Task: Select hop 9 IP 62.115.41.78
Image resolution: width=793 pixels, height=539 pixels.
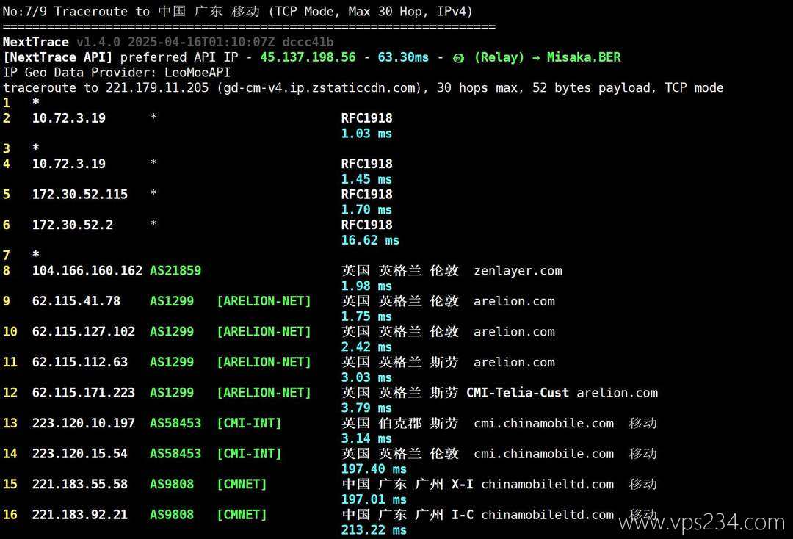Action: (76, 301)
